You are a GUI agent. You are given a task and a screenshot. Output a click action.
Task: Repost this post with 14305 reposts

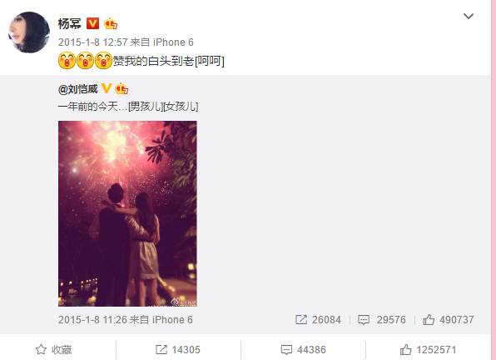[x=178, y=349]
